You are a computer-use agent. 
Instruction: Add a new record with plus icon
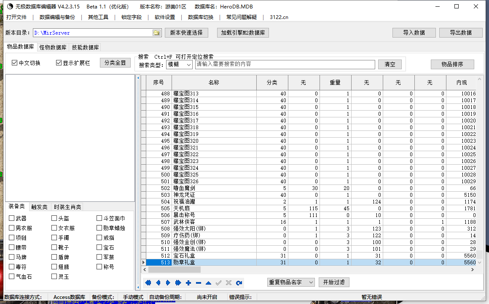[x=188, y=283]
